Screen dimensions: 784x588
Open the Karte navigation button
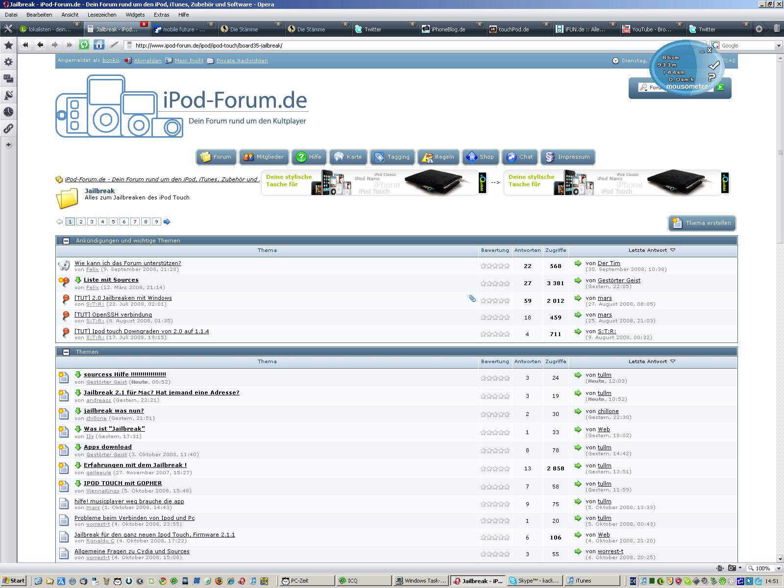[x=348, y=157]
